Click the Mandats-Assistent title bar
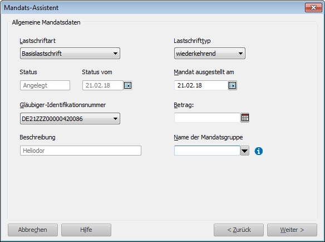 coord(154,8)
